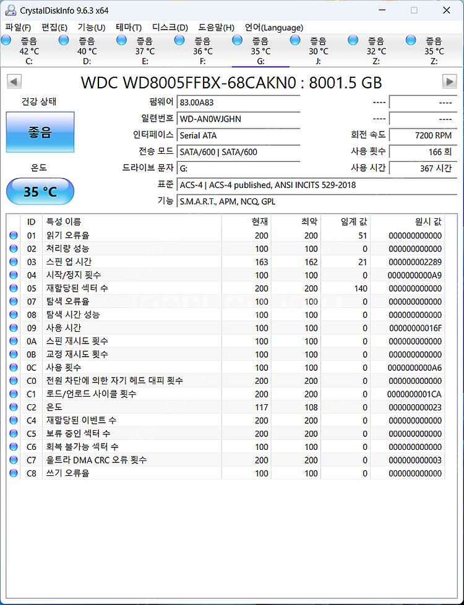Screen dimensions: 464x605
Task: Select the C1 로드/언로드 사이클 횟수 row
Action: click(x=226, y=394)
